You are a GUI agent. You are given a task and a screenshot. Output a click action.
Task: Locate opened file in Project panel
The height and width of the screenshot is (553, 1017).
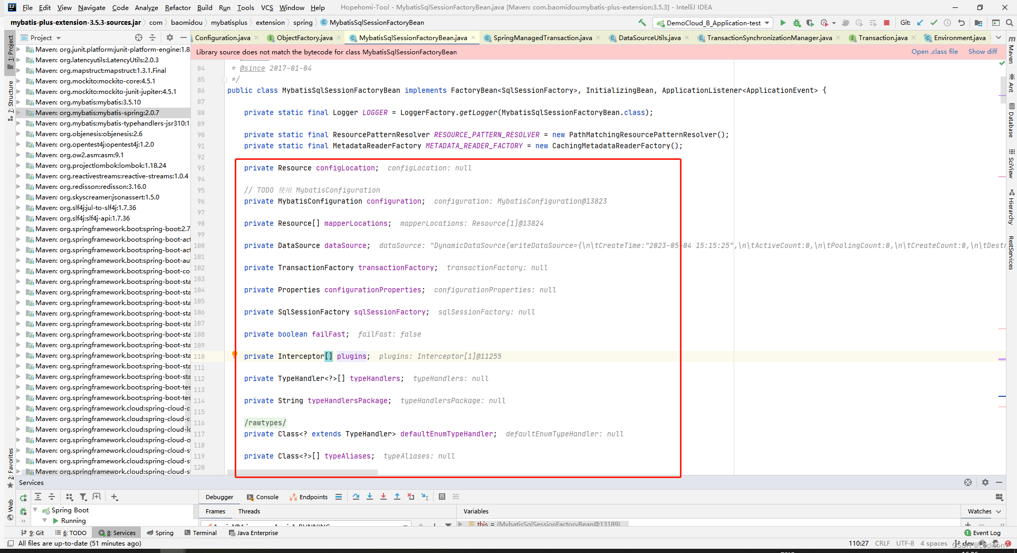[x=139, y=37]
